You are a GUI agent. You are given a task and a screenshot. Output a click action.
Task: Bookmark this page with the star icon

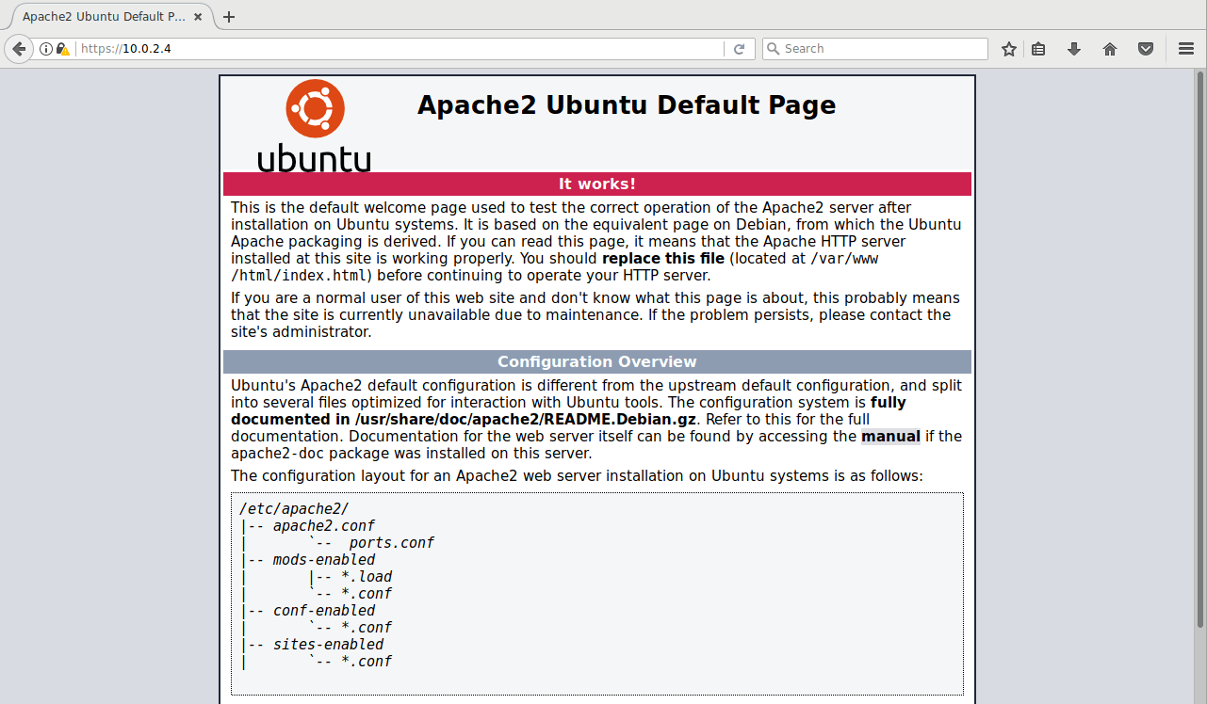click(1009, 49)
